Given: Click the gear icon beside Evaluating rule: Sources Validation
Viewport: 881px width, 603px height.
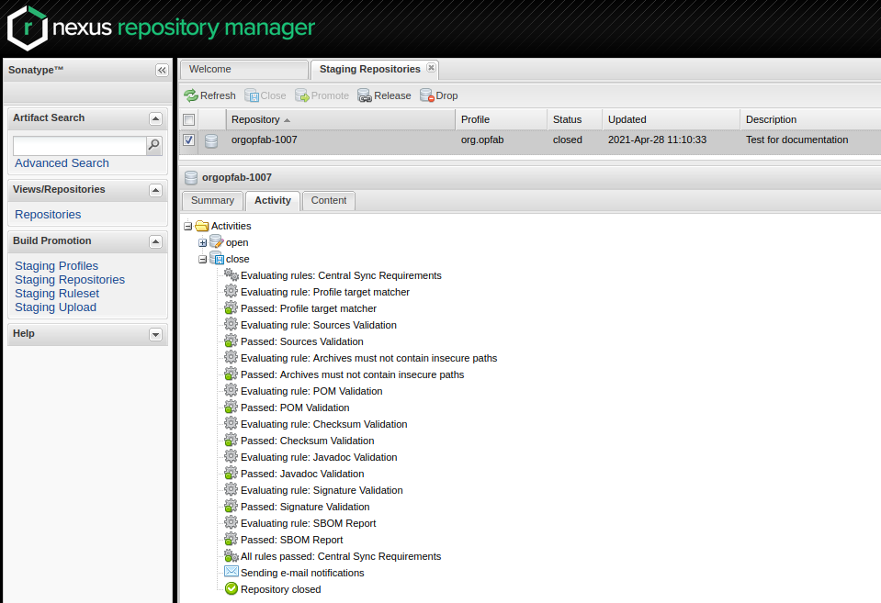Looking at the screenshot, I should click(231, 325).
